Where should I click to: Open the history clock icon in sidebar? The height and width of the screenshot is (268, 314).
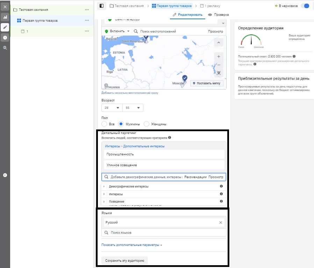(5, 37)
